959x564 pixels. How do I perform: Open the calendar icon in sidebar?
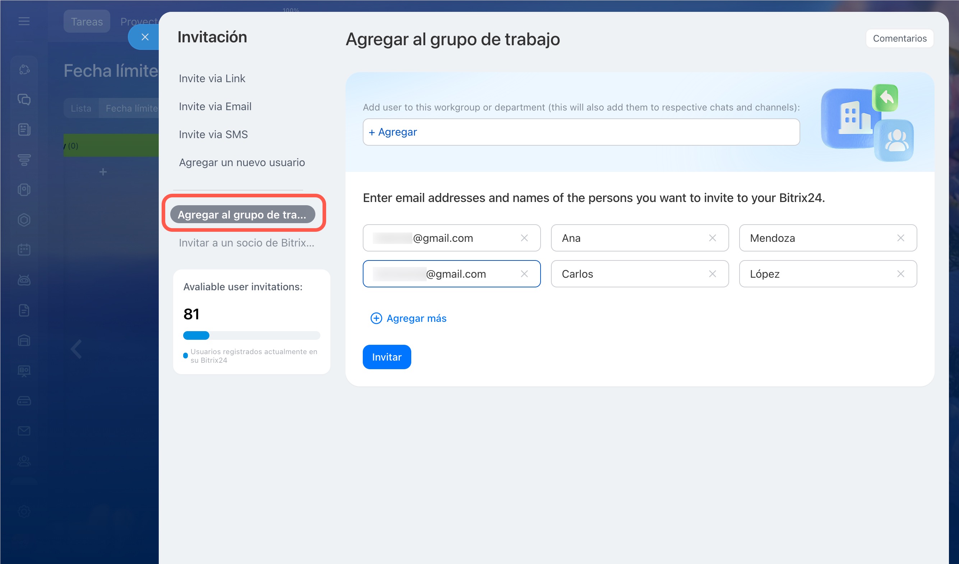24,250
